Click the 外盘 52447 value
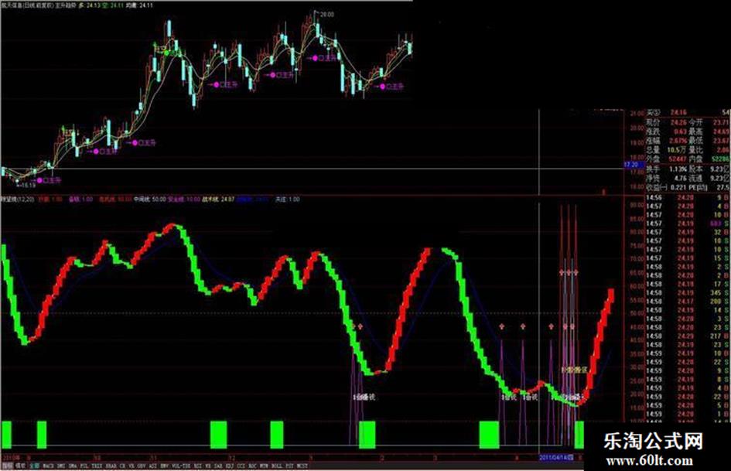731x471 pixels. click(x=678, y=159)
